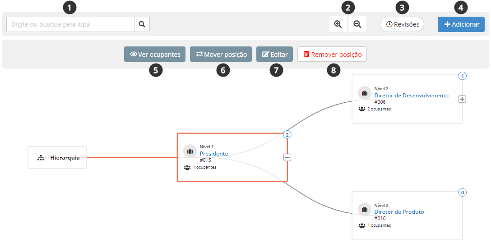Click briefcase icon of Diretor de Desenvolvimento
The width and height of the screenshot is (491, 243).
click(x=365, y=93)
